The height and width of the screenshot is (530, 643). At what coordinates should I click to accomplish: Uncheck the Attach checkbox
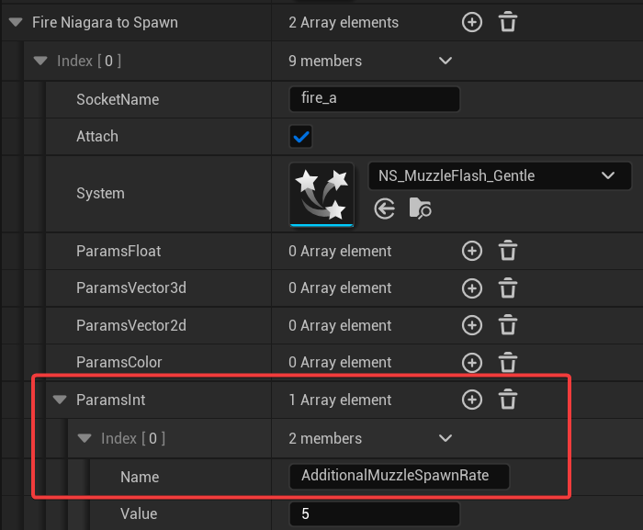(300, 137)
